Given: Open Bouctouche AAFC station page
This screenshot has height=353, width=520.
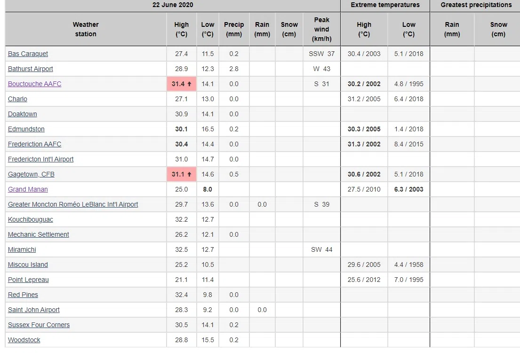Looking at the screenshot, I should point(34,84).
